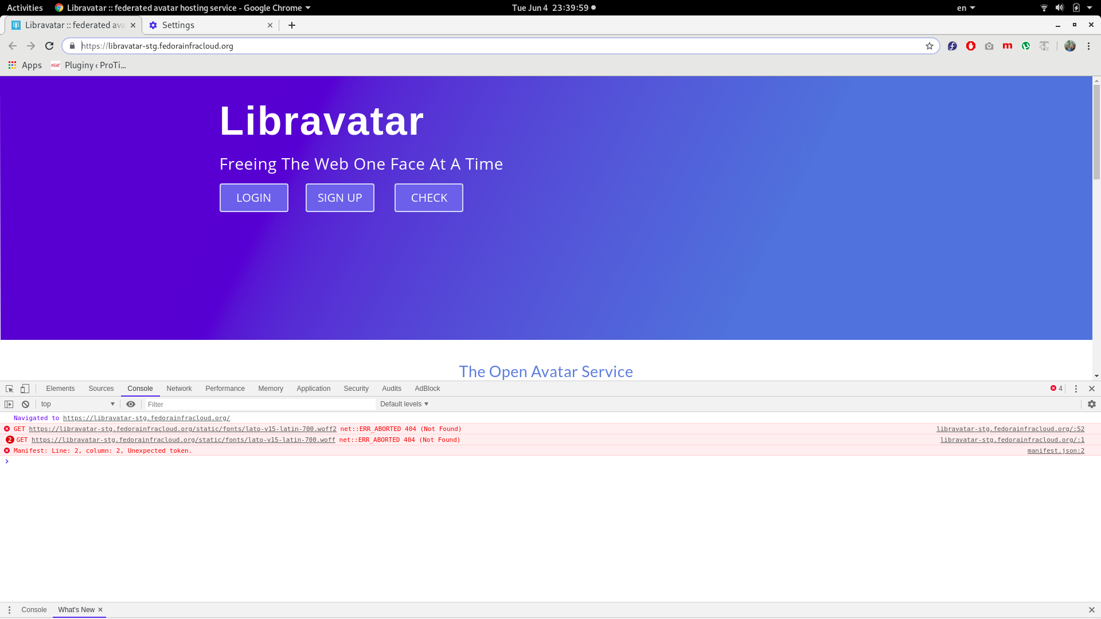Open console settings gear icon
The width and height of the screenshot is (1101, 619).
[x=1091, y=404]
